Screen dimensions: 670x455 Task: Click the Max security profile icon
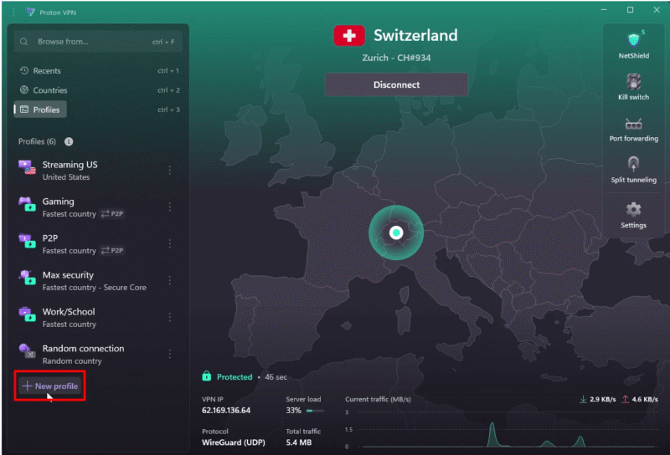tap(27, 278)
